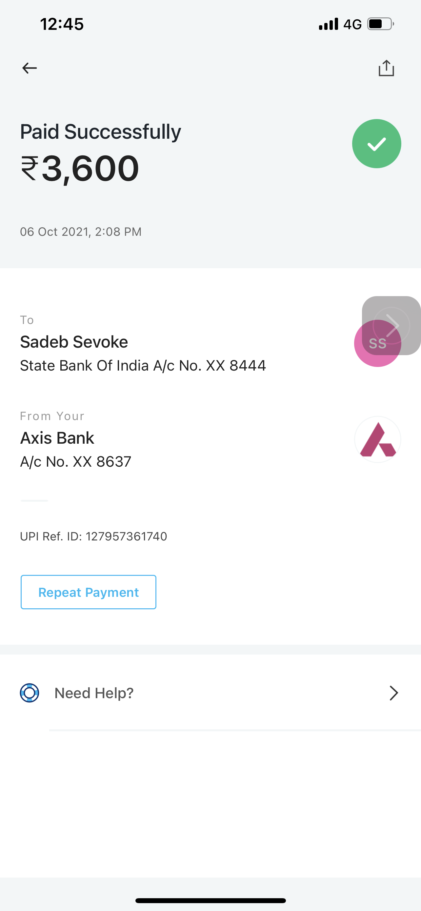Viewport: 421px width, 911px height.
Task: Select the Axis Bank source account name
Action: (x=57, y=438)
